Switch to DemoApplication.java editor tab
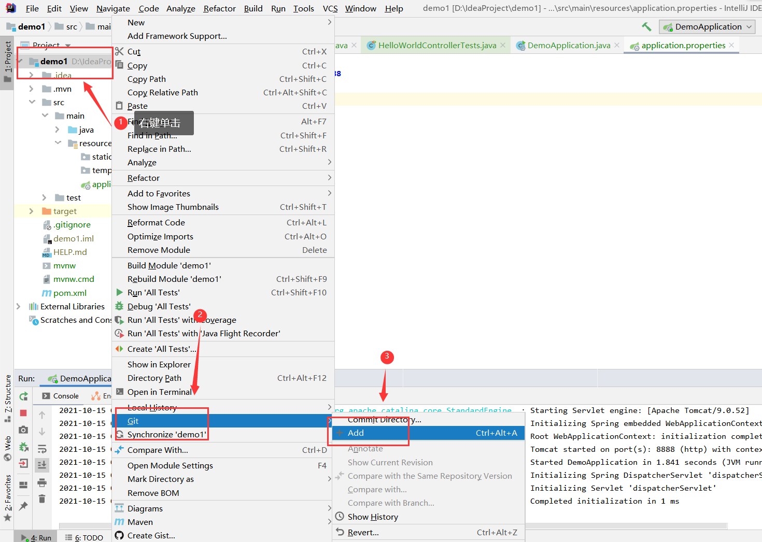Viewport: 762px width, 542px height. point(569,46)
